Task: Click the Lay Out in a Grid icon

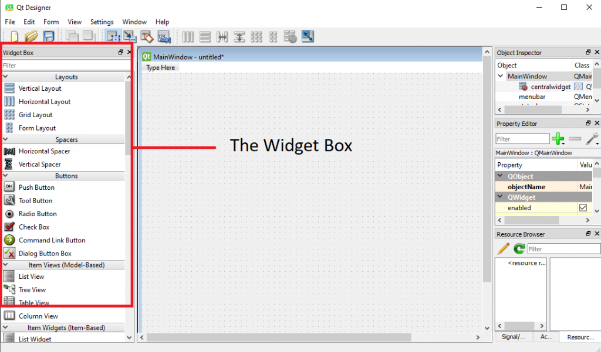Action: tap(256, 36)
